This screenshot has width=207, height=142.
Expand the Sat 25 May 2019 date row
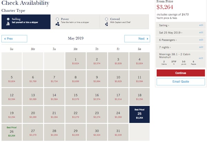click(x=171, y=32)
